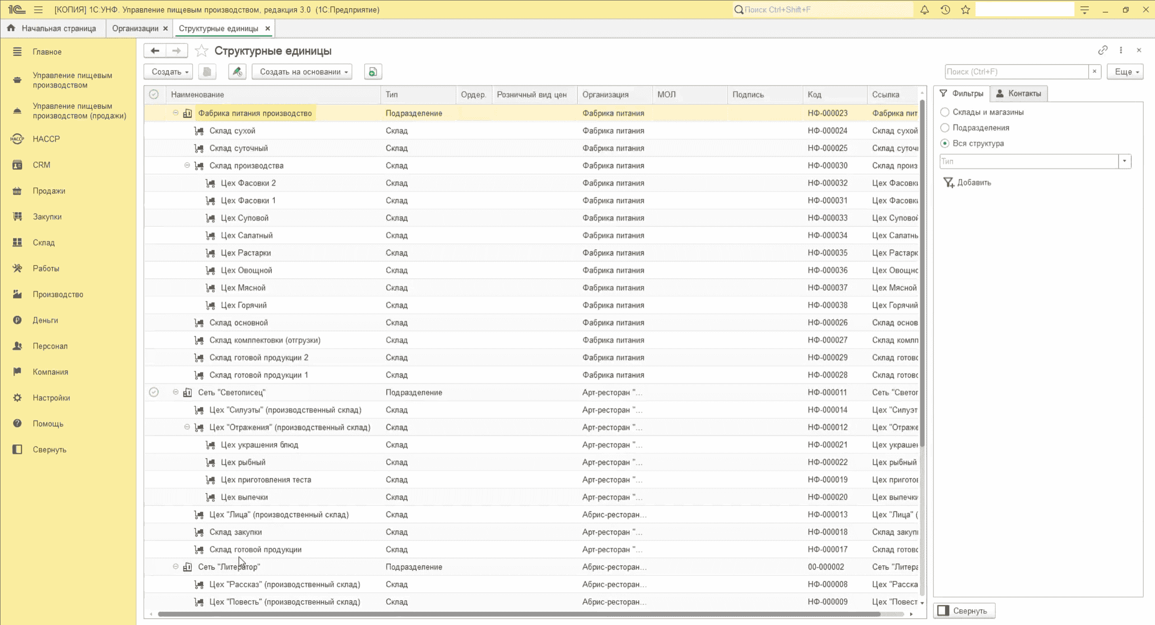This screenshot has width=1155, height=625.
Task: Open the HACCP section icon
Action: [x=17, y=139]
